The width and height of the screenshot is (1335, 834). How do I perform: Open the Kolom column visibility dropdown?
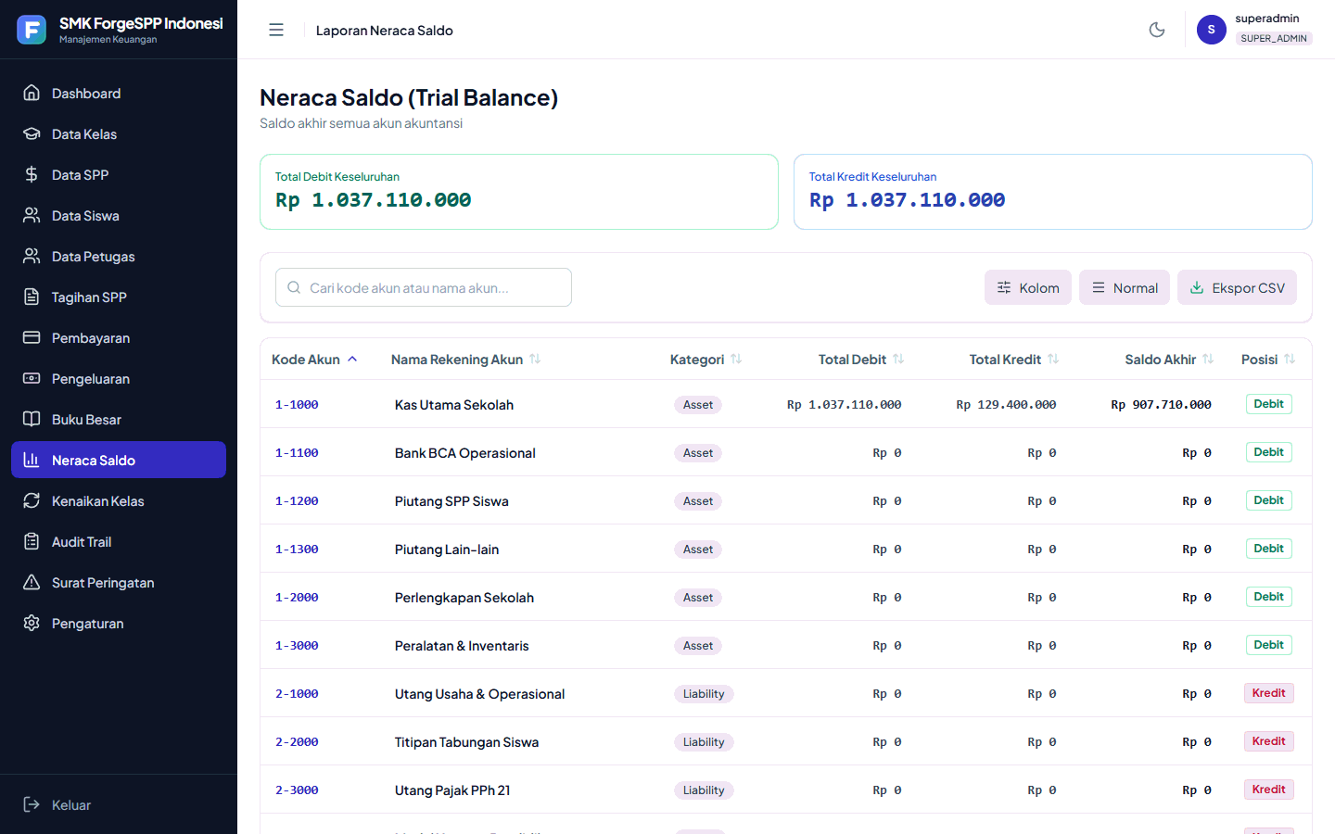point(1028,287)
